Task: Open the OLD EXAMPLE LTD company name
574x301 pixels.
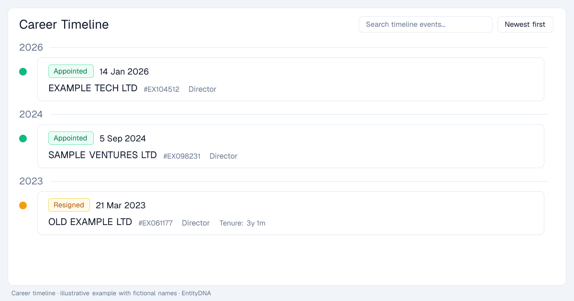Action: pyautogui.click(x=90, y=222)
